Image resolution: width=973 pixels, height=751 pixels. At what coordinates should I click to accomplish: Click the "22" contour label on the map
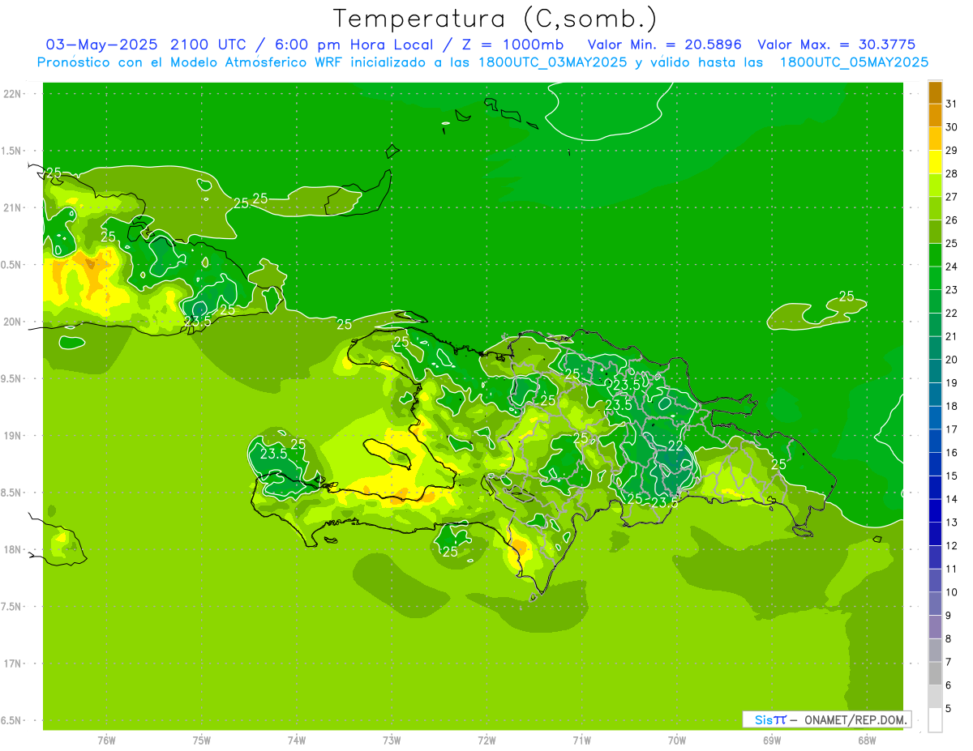(675, 446)
